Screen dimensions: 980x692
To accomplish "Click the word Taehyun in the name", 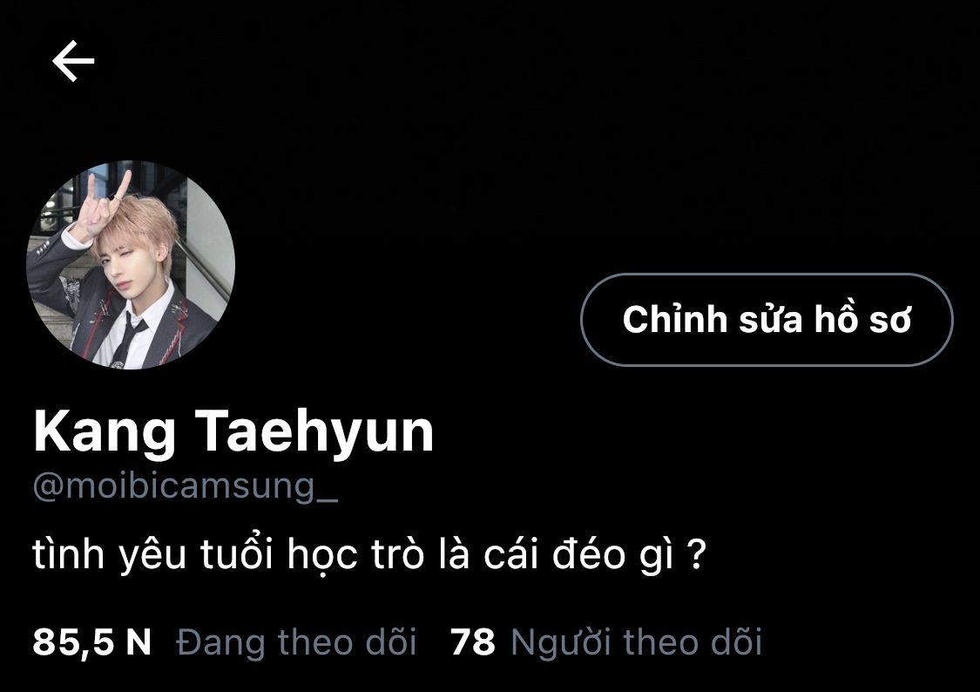I will (x=314, y=431).
